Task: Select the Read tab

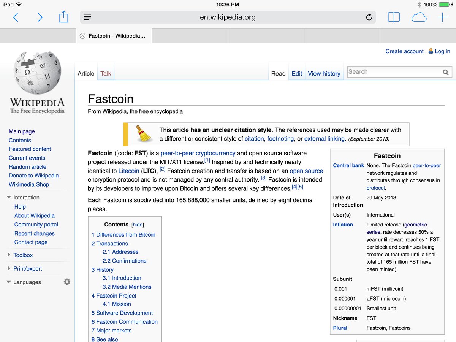Action: pyautogui.click(x=278, y=74)
